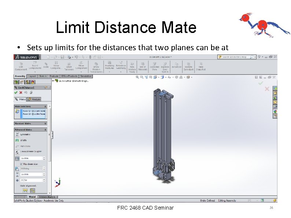The height and width of the screenshot is (218, 291).
Task: Click the Undo icon in title bar
Action: 76,57
